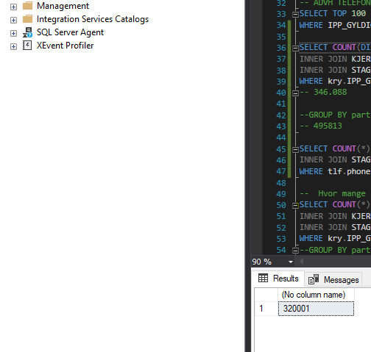Select row header 1 in results
Image resolution: width=371 pixels, height=352 pixels.
pyautogui.click(x=266, y=309)
